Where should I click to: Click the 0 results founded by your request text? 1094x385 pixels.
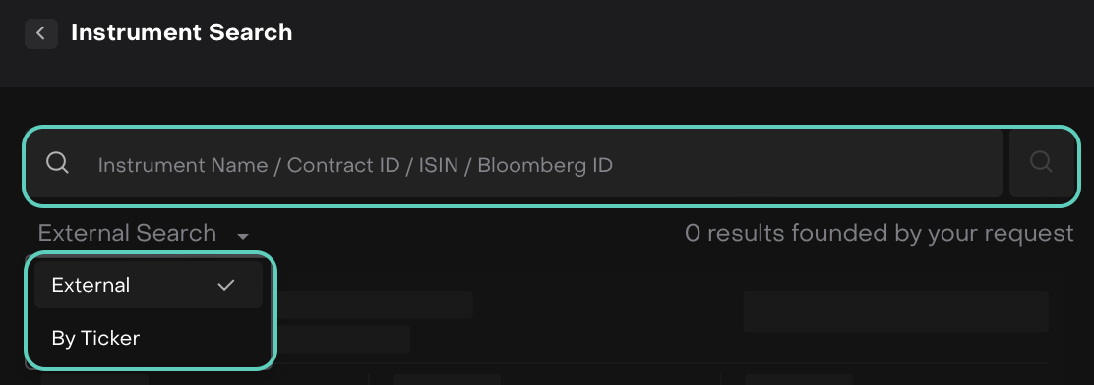coord(880,233)
